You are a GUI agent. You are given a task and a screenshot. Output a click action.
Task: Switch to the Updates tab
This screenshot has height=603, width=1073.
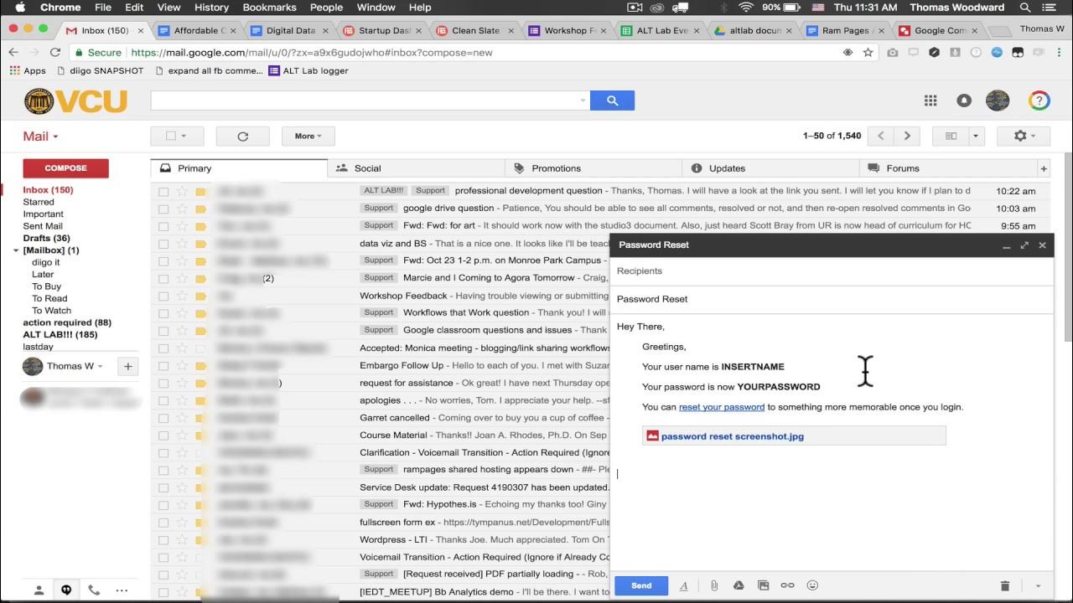770,168
